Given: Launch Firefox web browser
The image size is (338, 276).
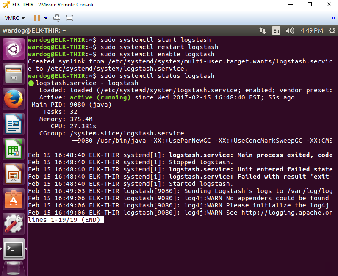Looking at the screenshot, I should tap(14, 99).
